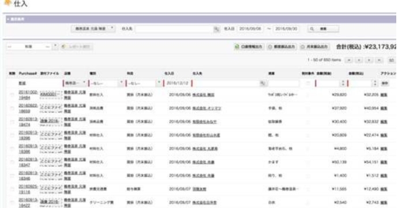Select the checkbox for purchase 20161002-19484

pyautogui.click(x=12, y=95)
